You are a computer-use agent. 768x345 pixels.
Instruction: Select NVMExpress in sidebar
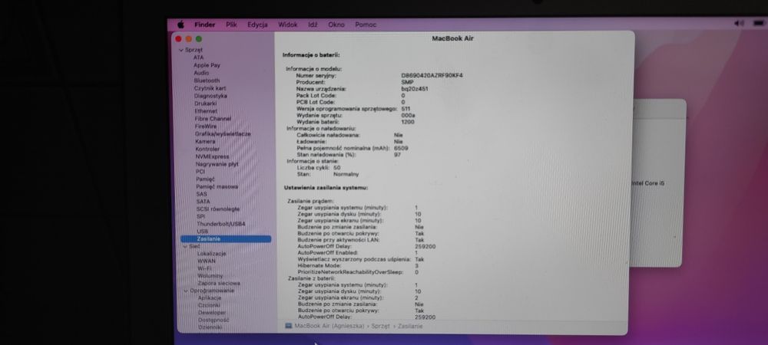click(212, 156)
